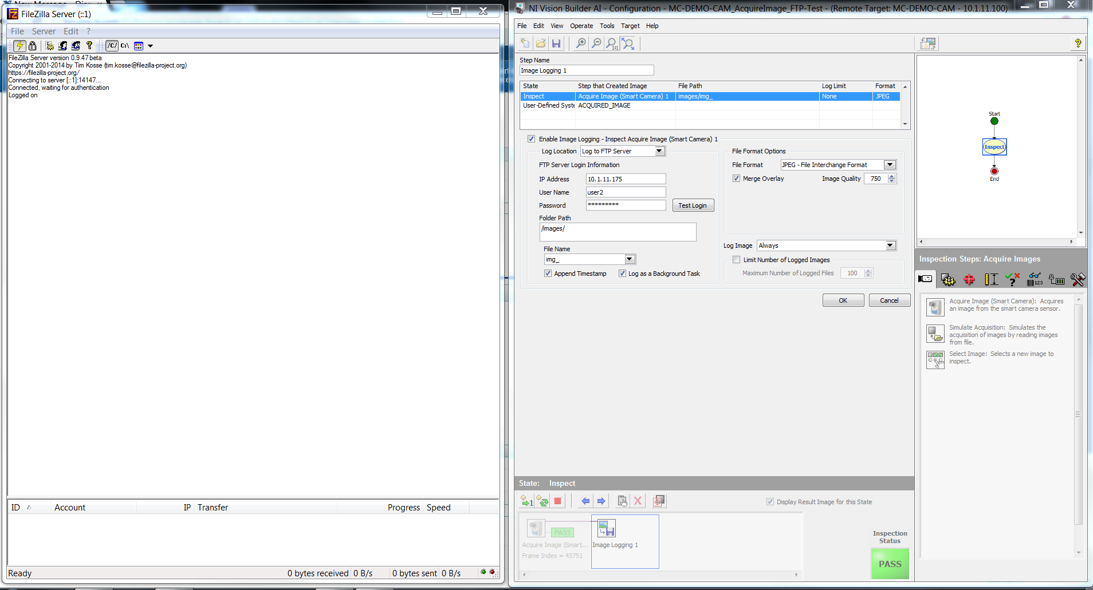
Task: Click the Zoom 1:1 magnifier icon
Action: [x=612, y=43]
